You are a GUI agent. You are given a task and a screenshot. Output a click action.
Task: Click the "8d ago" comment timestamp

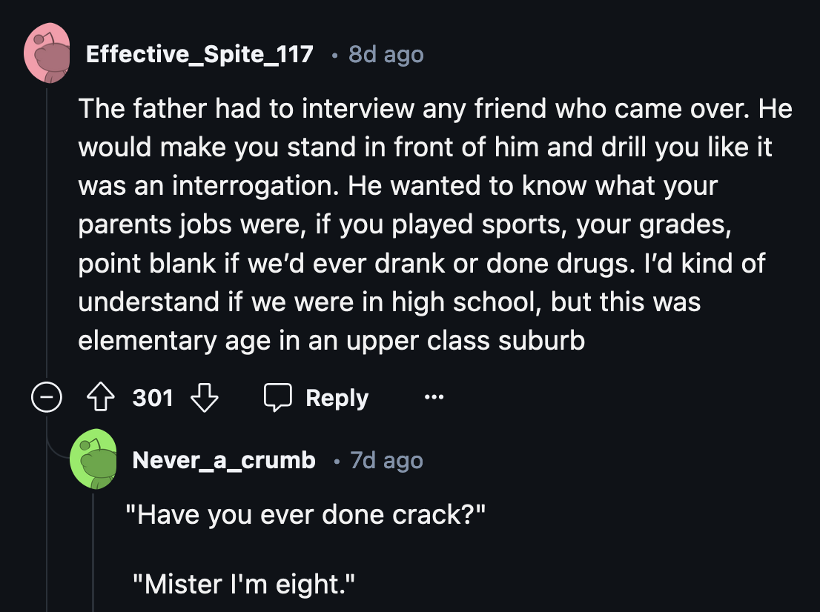(x=386, y=54)
